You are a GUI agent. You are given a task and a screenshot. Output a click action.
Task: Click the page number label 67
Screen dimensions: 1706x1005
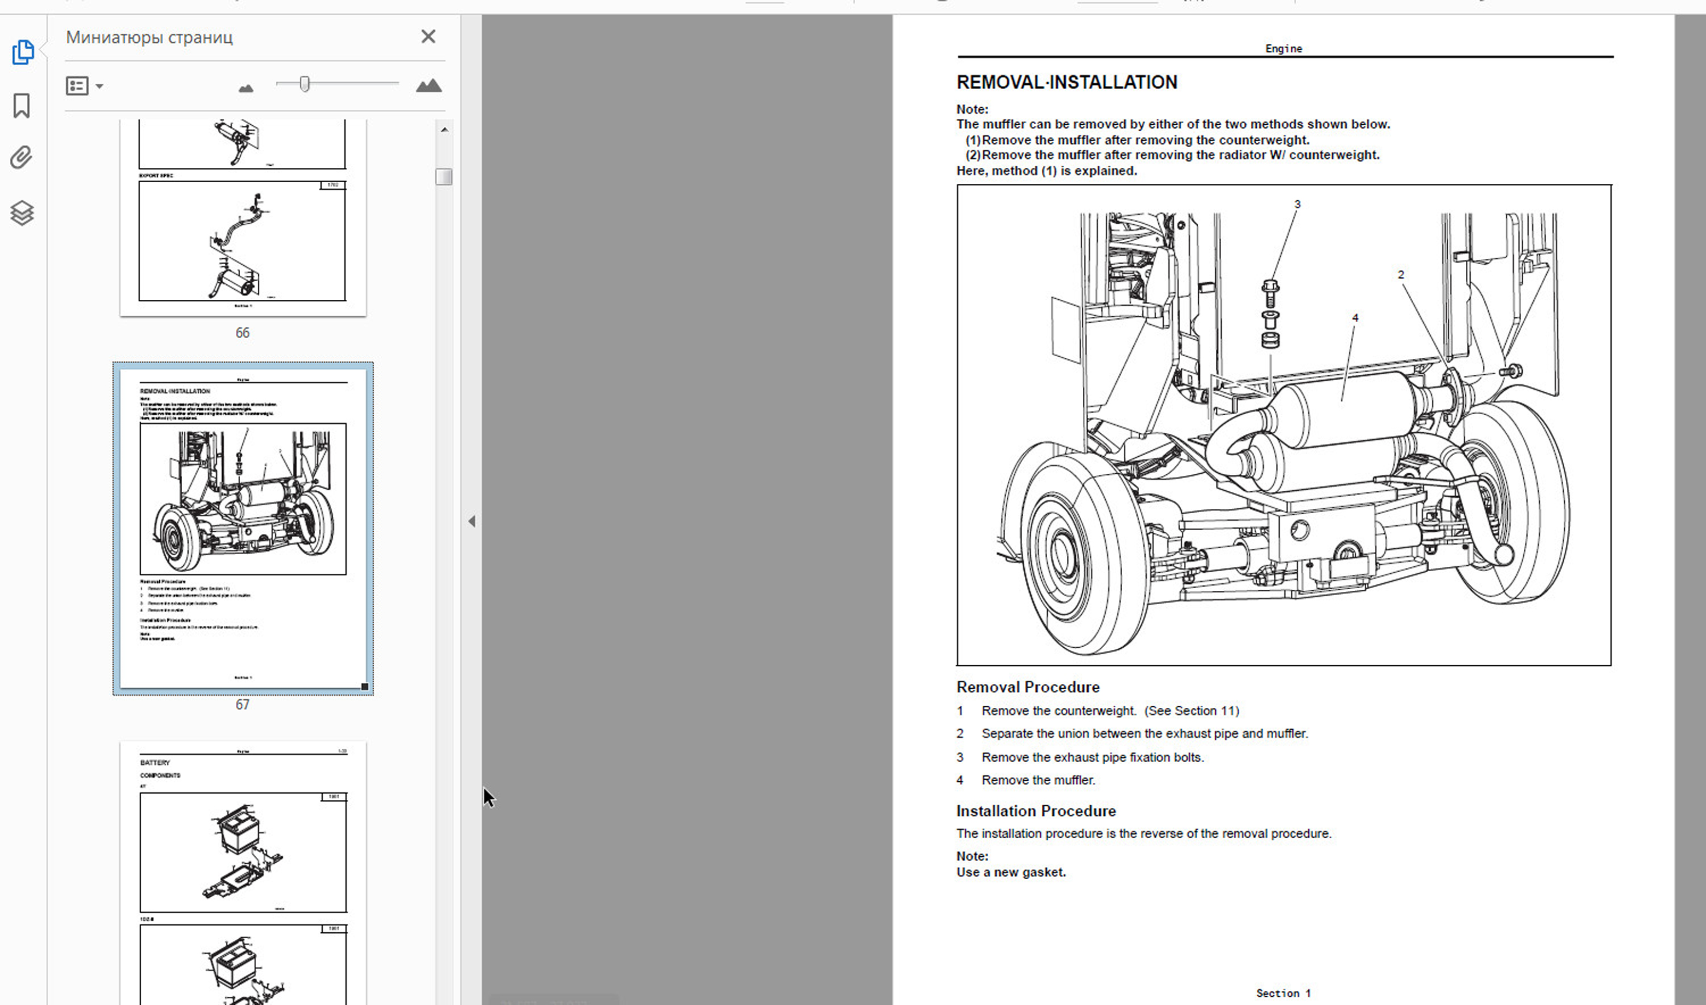242,705
